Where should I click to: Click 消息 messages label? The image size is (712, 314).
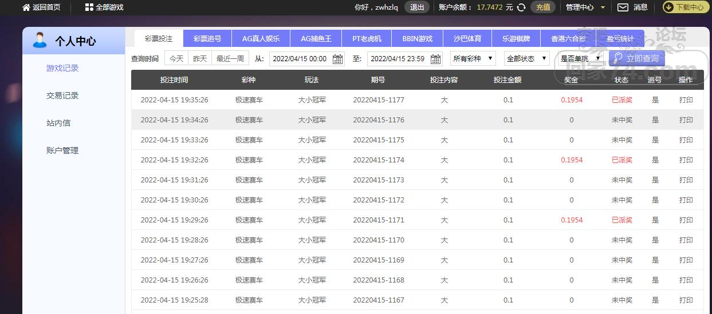point(640,7)
